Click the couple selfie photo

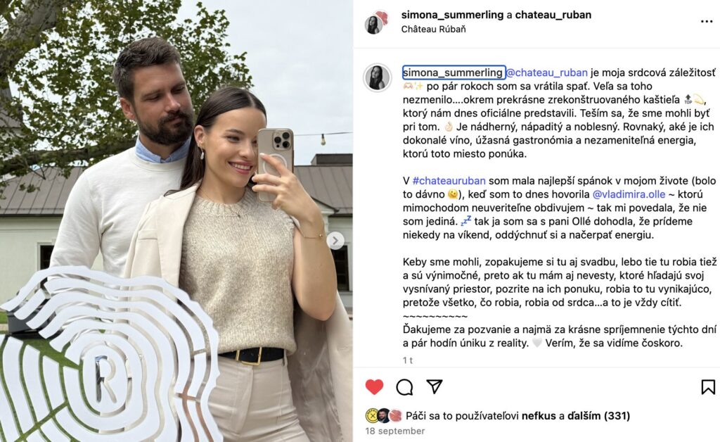(176, 221)
